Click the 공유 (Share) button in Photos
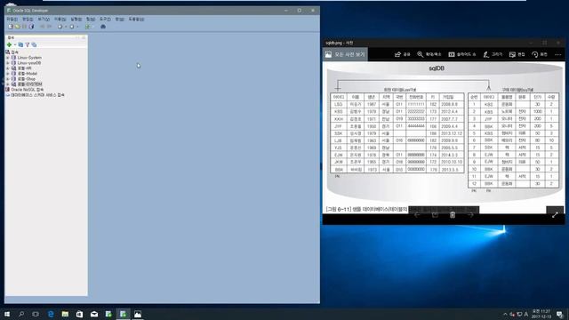The height and width of the screenshot is (320, 569). (x=402, y=54)
